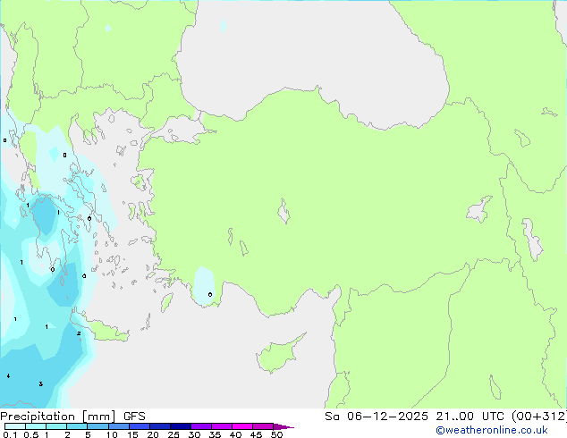Click the 5–10 mm legend swatch

tap(97, 426)
